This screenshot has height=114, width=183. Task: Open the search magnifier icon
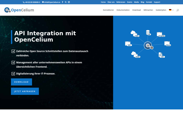(x=178, y=10)
